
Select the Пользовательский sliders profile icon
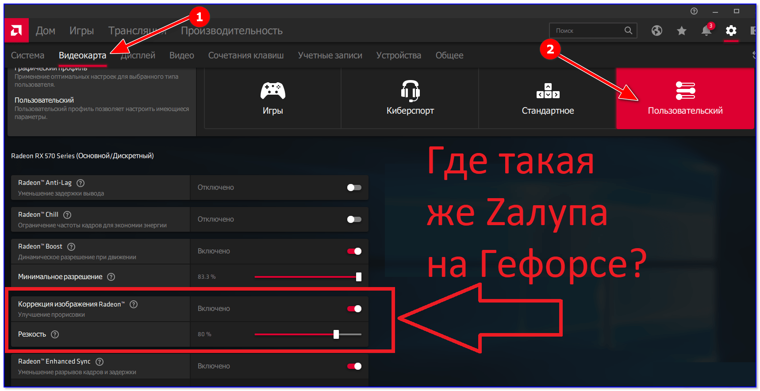685,91
